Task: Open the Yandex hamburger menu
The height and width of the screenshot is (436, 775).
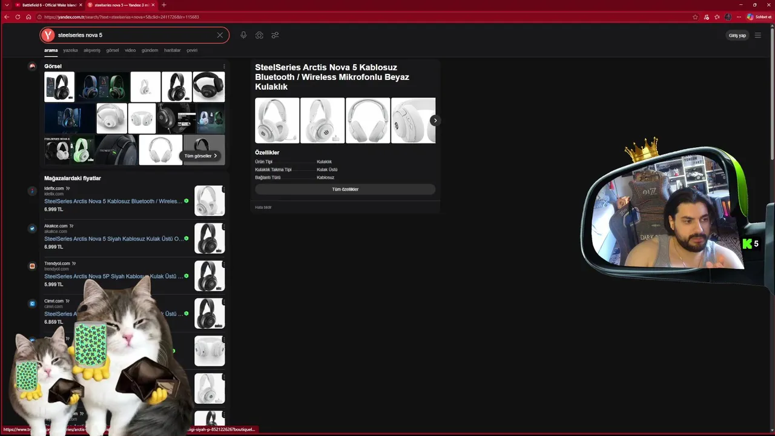Action: [757, 35]
